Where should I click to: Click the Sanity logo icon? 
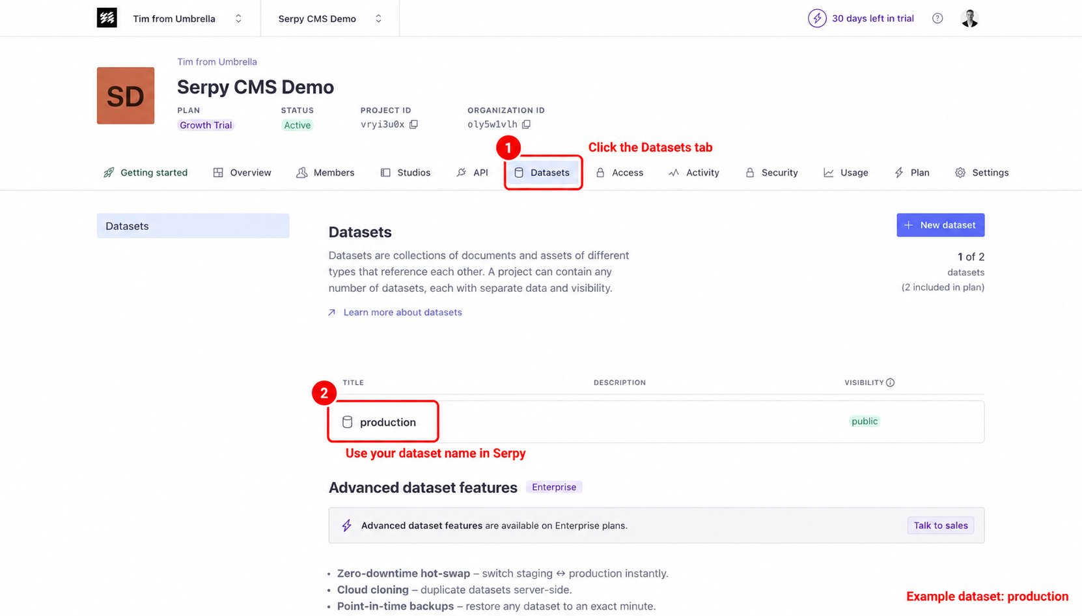coord(107,18)
